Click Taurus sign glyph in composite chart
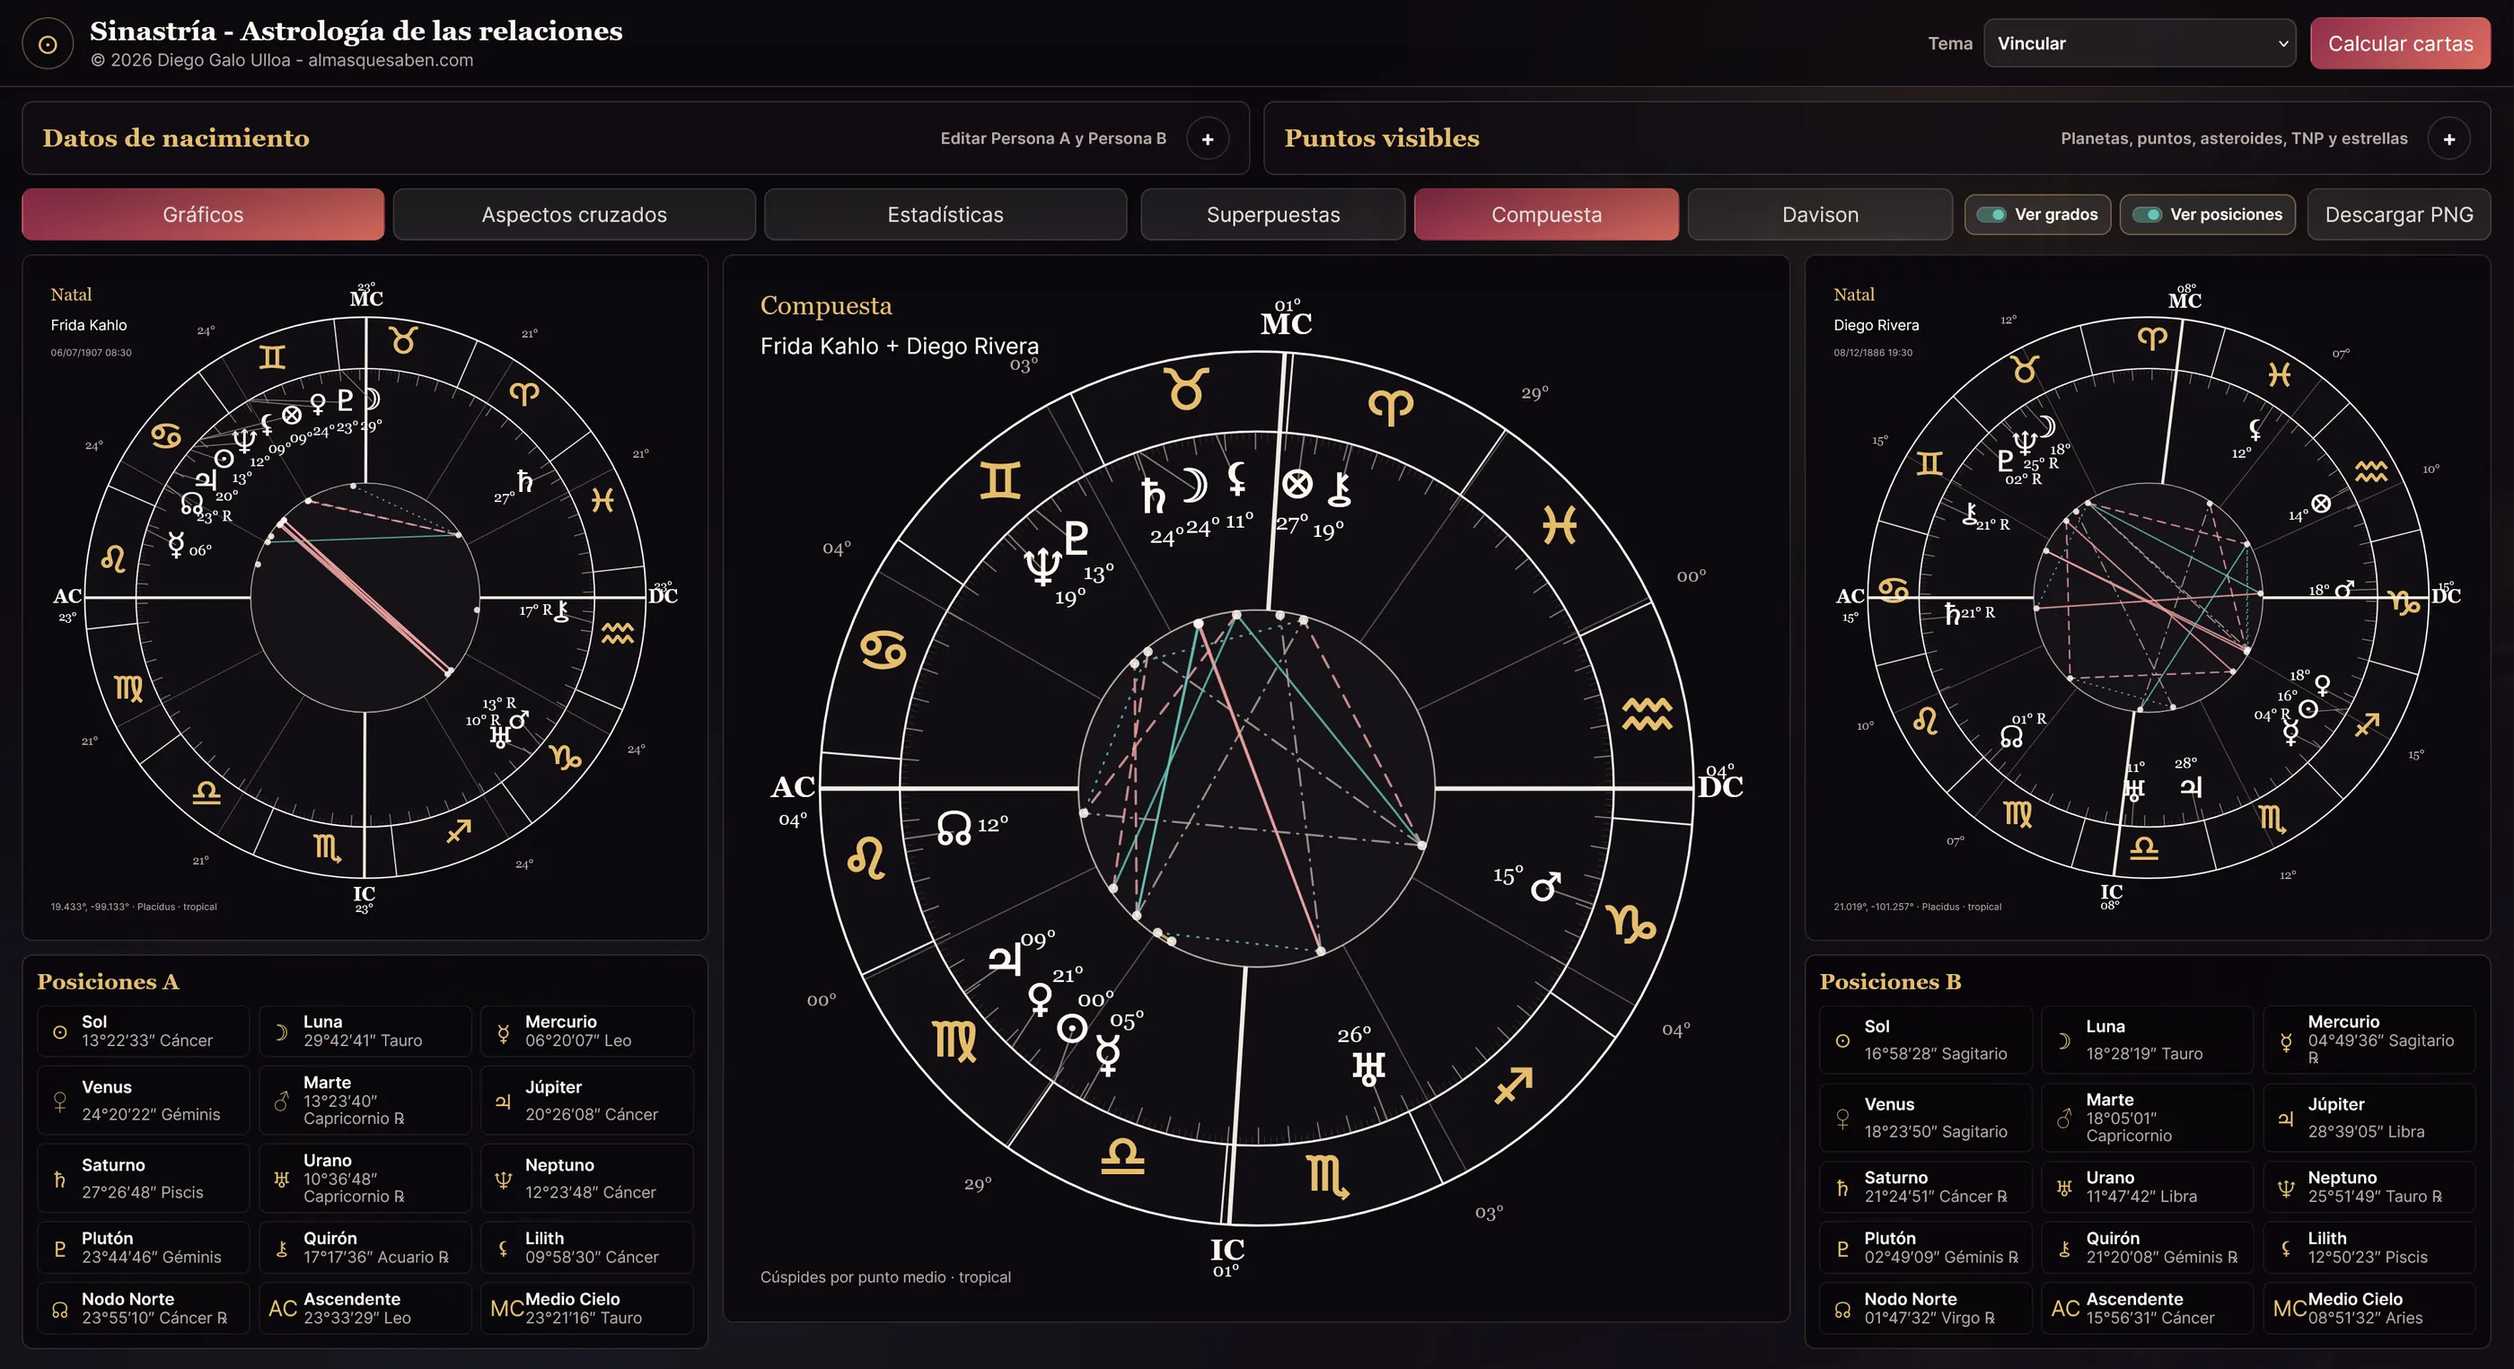Viewport: 2514px width, 1369px height. (1187, 389)
